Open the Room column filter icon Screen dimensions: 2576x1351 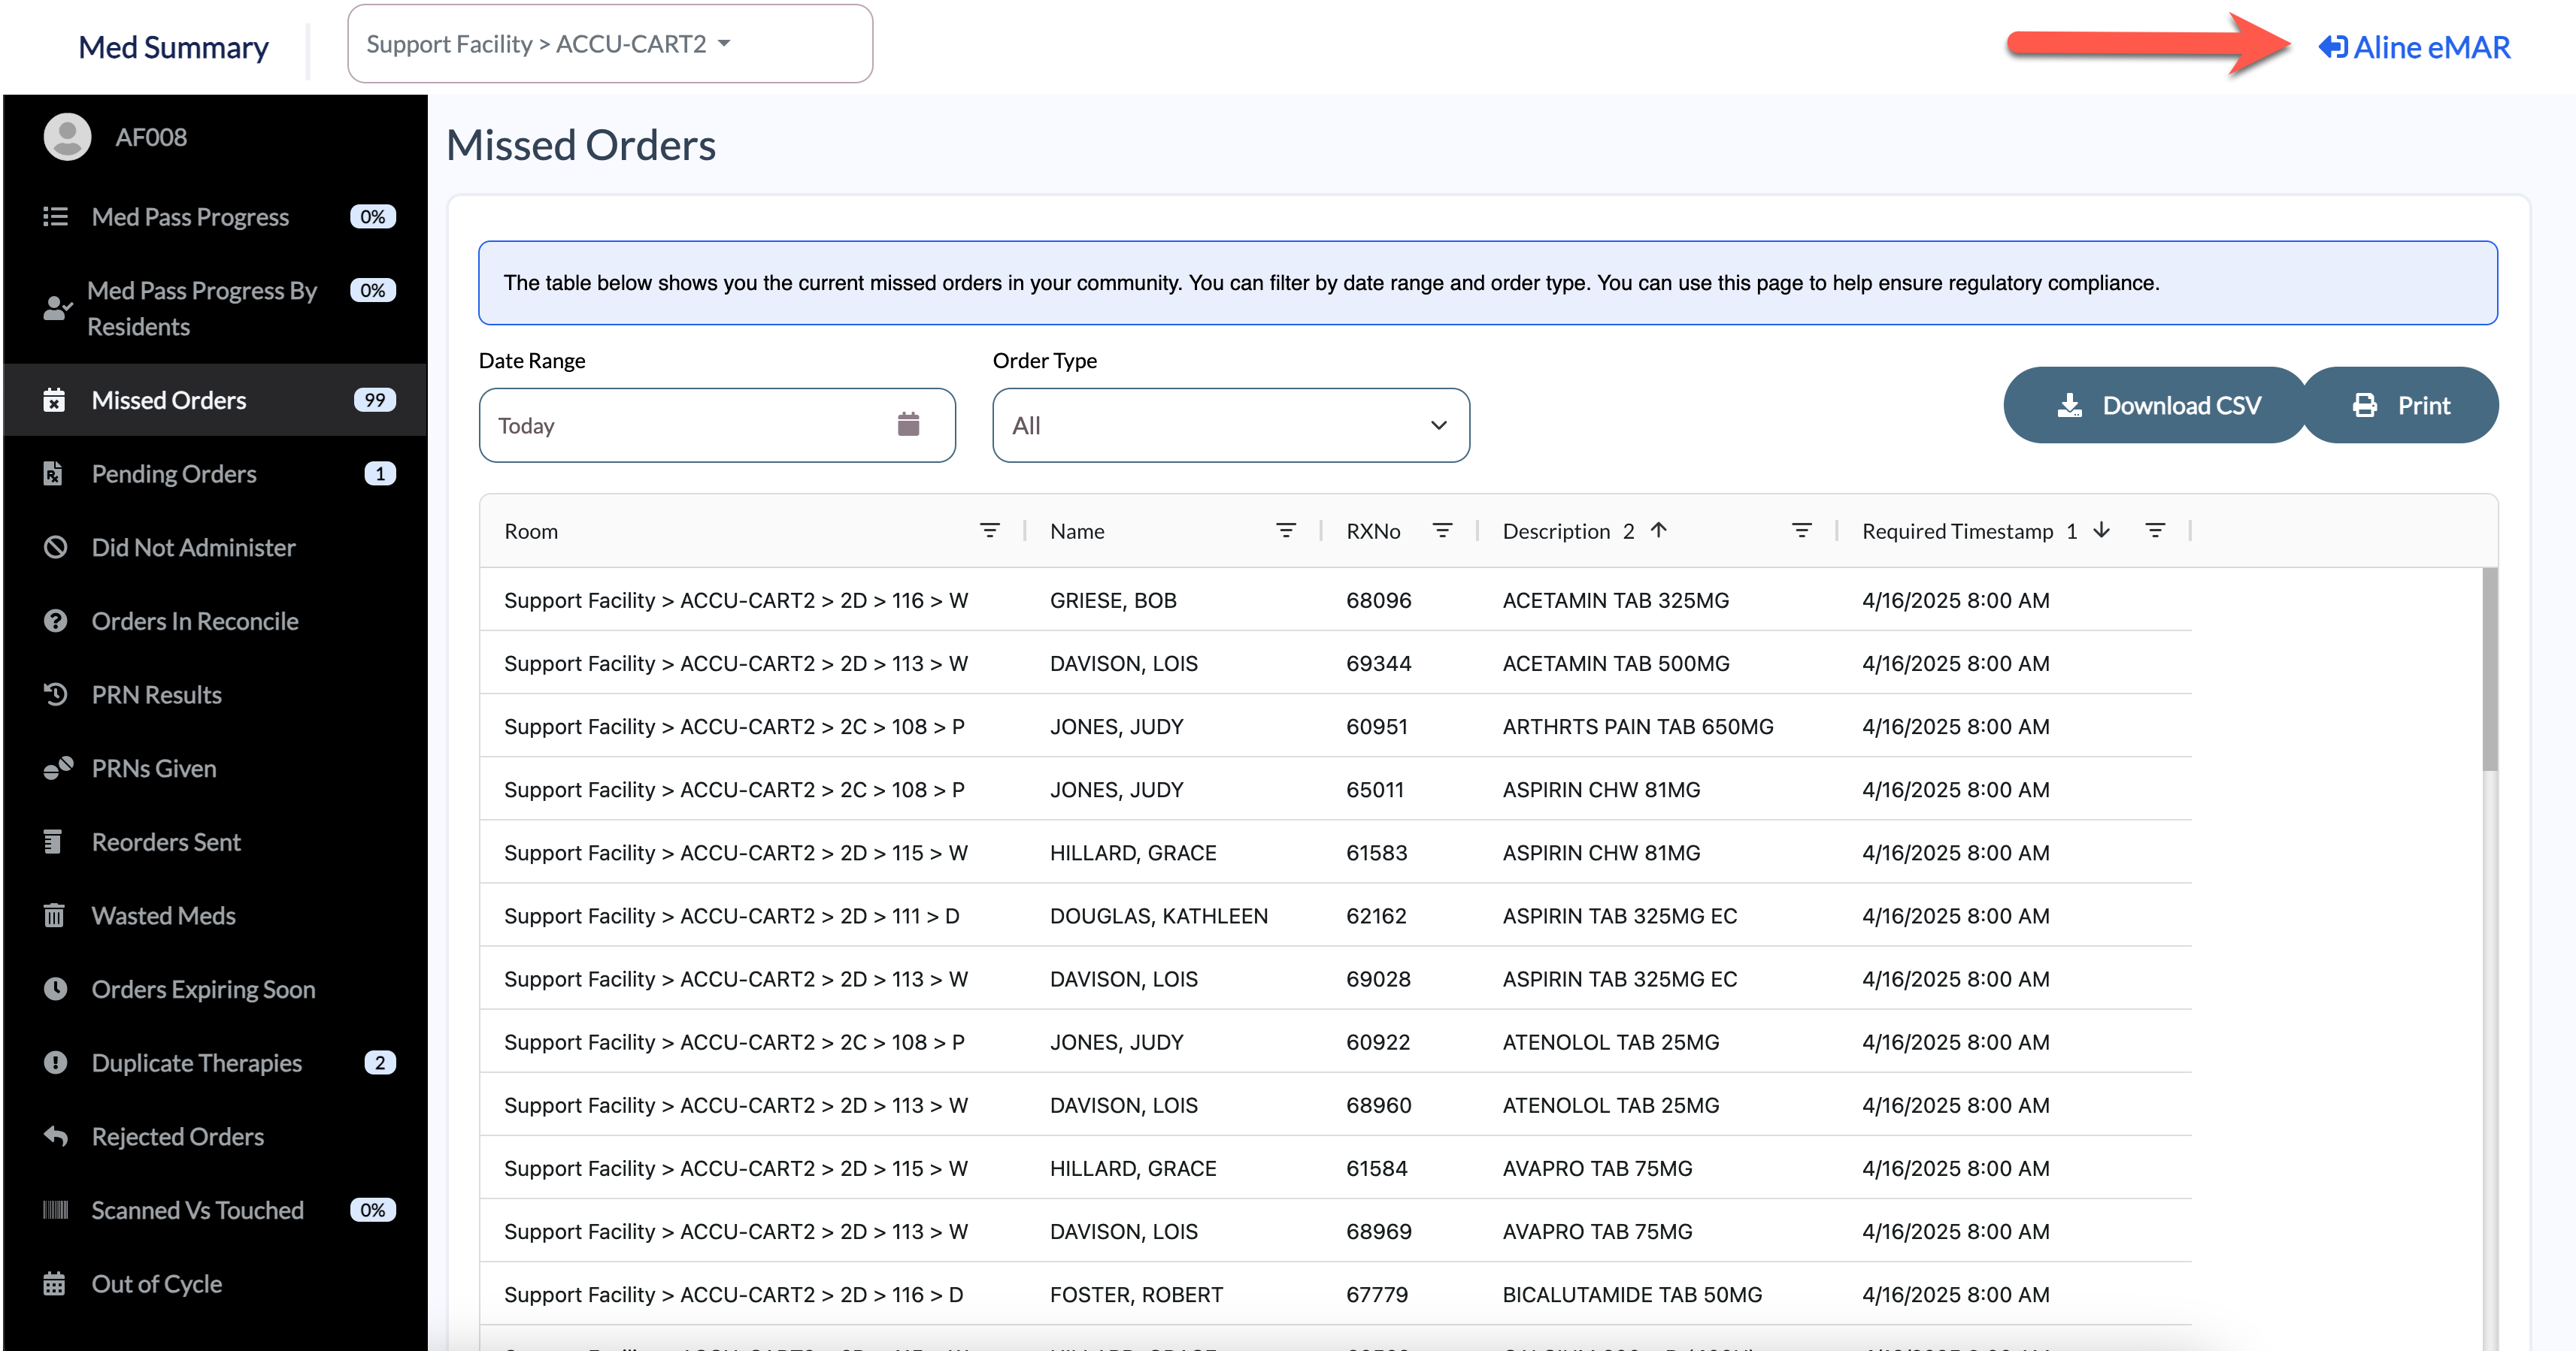[989, 530]
